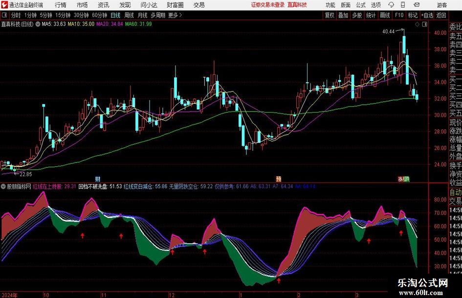
Task: Open the mobile phone icon
Action: coord(403,5)
